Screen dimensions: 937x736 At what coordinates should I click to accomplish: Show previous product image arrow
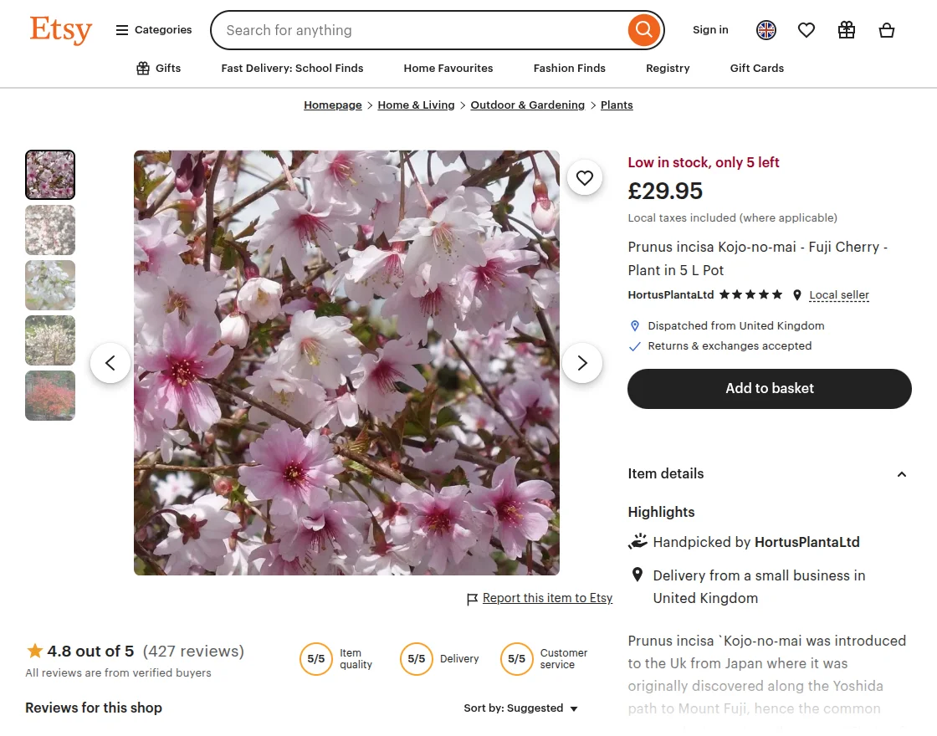coord(110,363)
